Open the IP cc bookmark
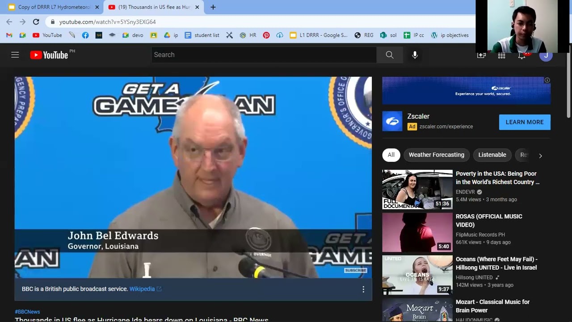The image size is (572, 322). 414,35
